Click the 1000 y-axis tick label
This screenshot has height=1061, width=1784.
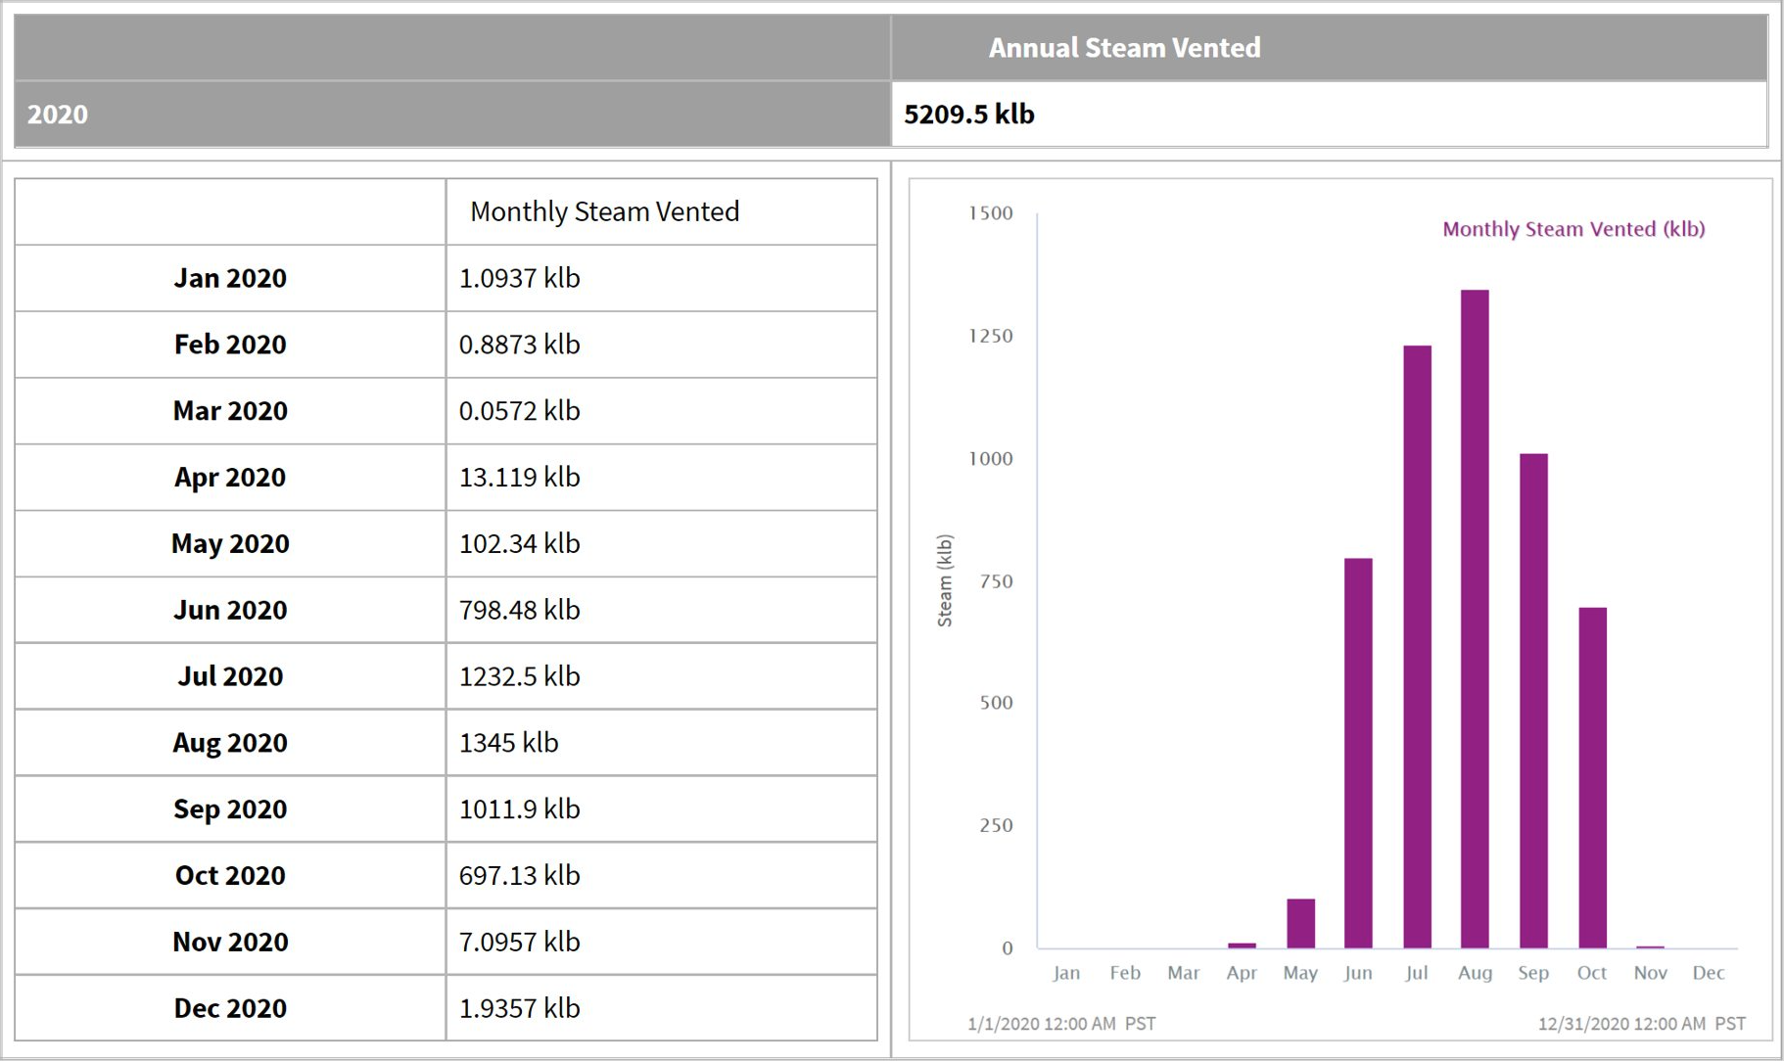(990, 459)
